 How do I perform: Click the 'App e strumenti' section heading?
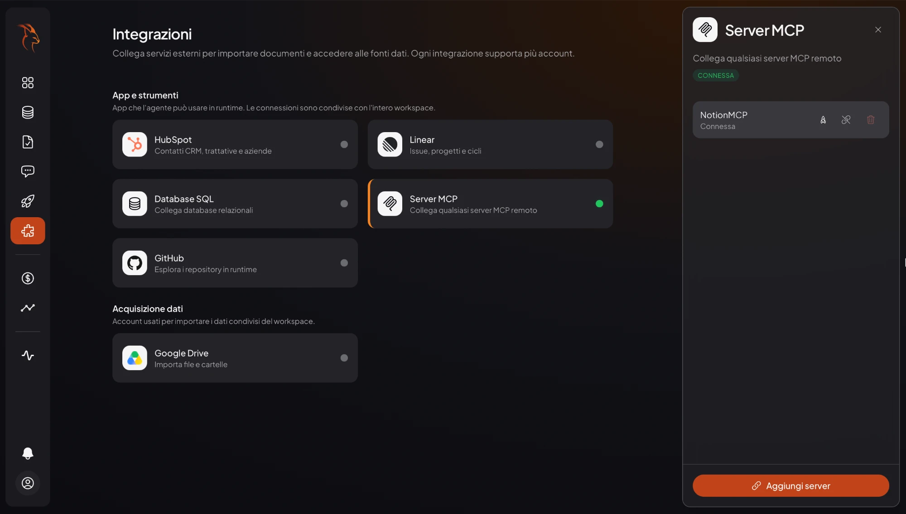click(x=145, y=95)
